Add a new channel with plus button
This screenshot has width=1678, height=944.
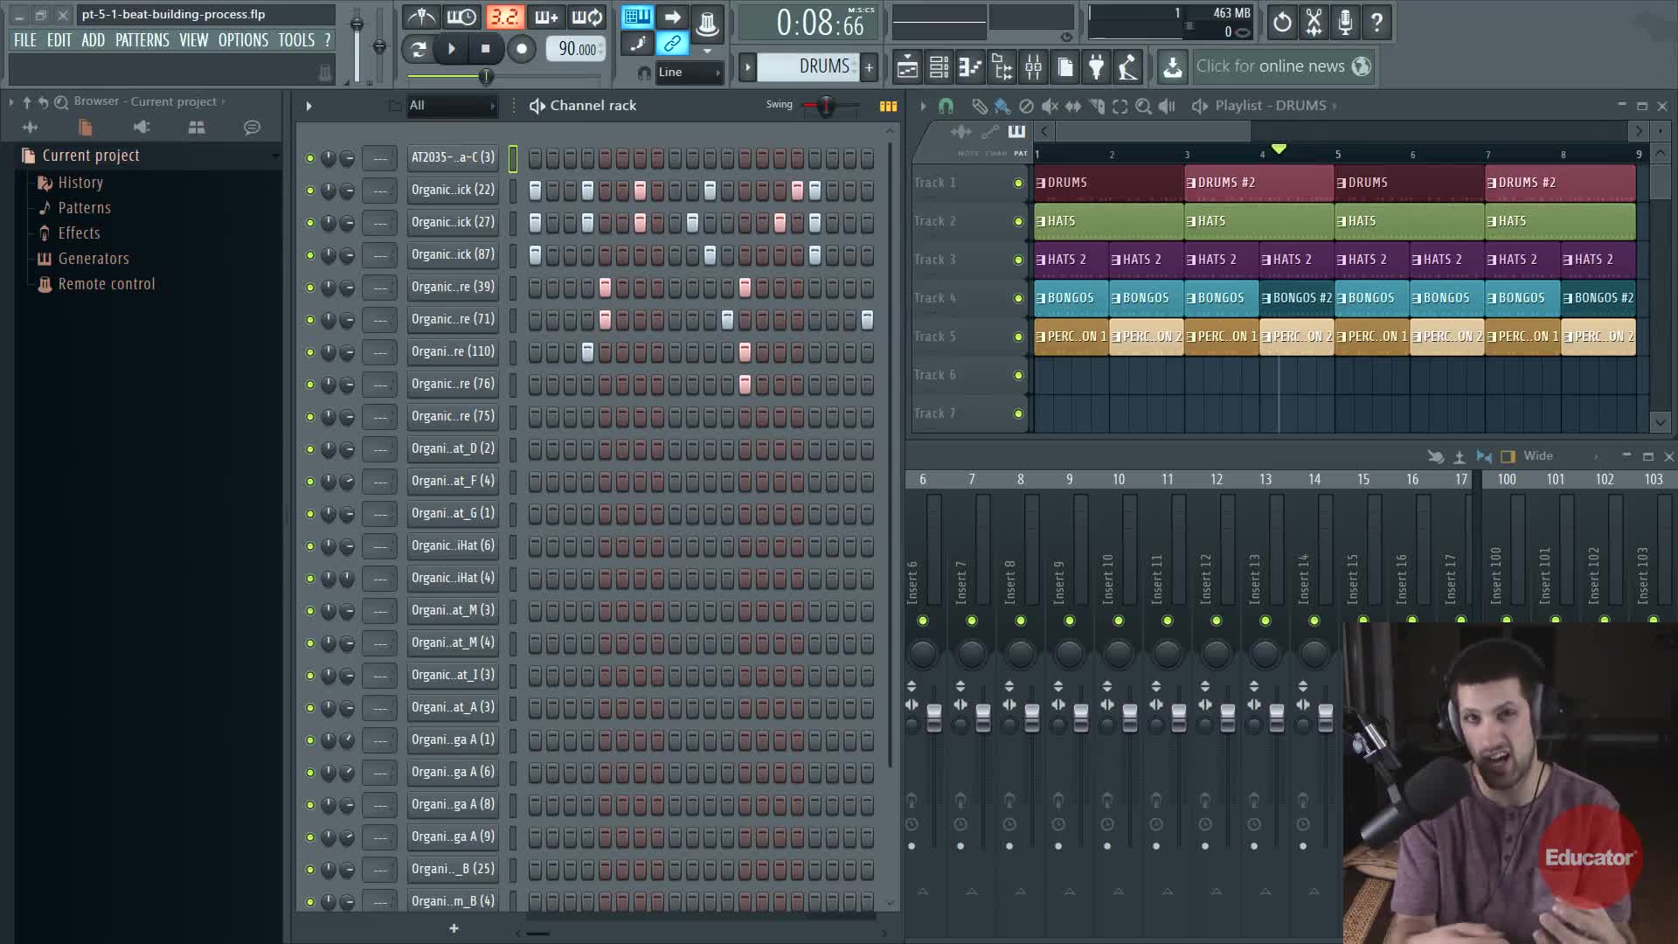pyautogui.click(x=454, y=928)
